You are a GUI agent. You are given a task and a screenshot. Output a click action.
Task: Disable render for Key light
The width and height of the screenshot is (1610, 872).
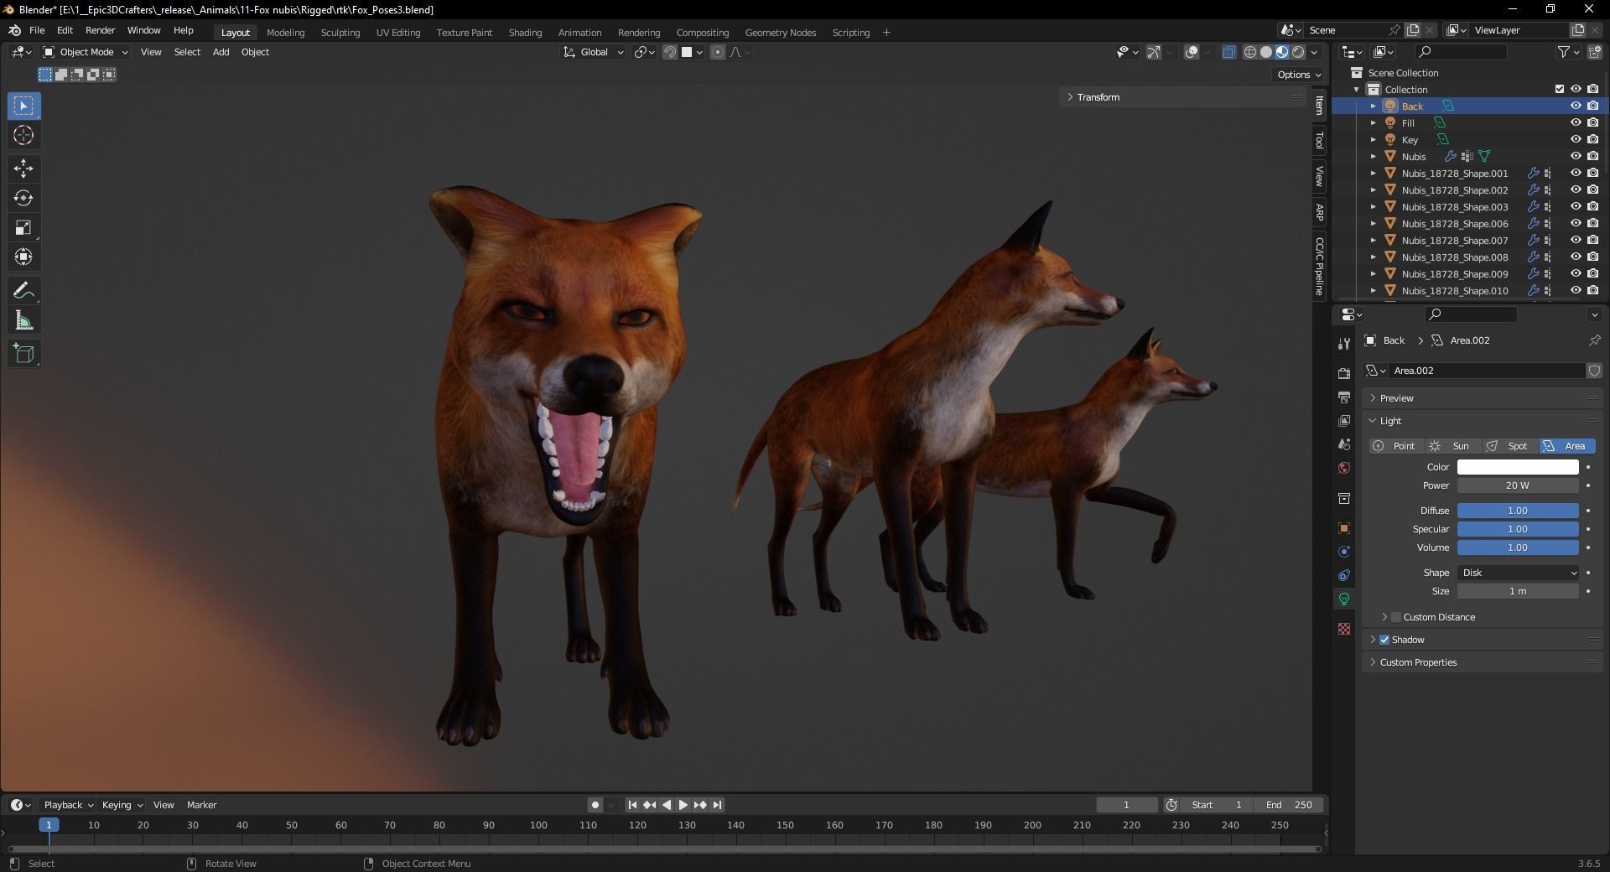coord(1592,139)
